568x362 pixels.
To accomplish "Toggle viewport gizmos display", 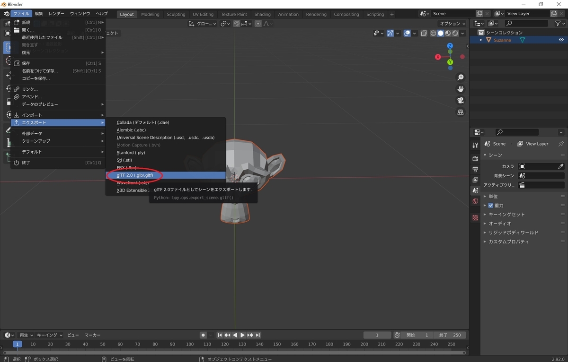I will point(390,33).
